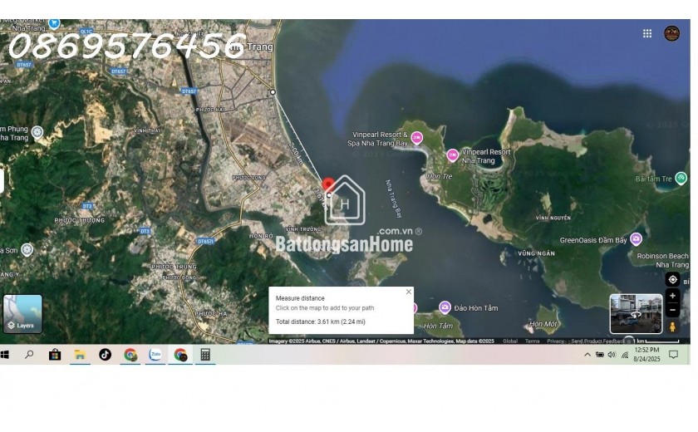Open the Google apps grid
This screenshot has width=698, height=432.
click(x=646, y=33)
